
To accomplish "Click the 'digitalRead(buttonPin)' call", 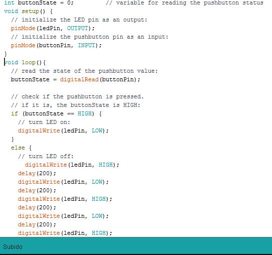I will [x=98, y=79].
